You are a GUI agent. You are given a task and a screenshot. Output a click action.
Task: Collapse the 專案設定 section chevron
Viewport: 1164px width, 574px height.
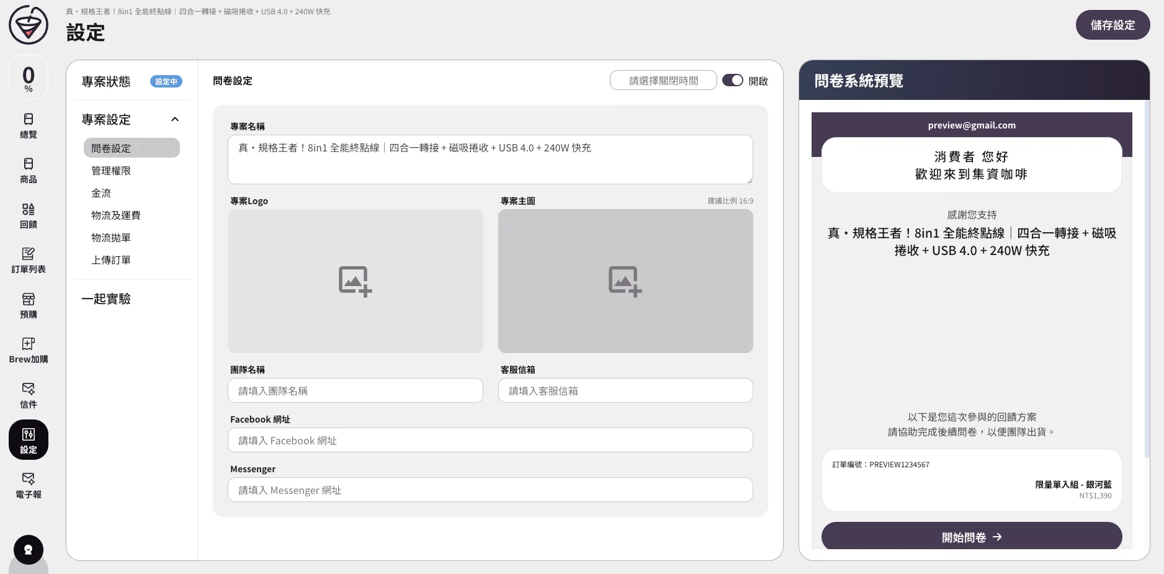point(175,119)
